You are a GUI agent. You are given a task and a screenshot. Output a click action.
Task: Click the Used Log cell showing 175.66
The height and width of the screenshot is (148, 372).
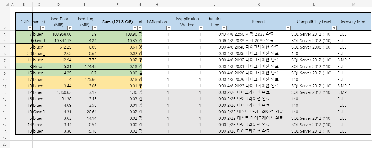pos(84,80)
